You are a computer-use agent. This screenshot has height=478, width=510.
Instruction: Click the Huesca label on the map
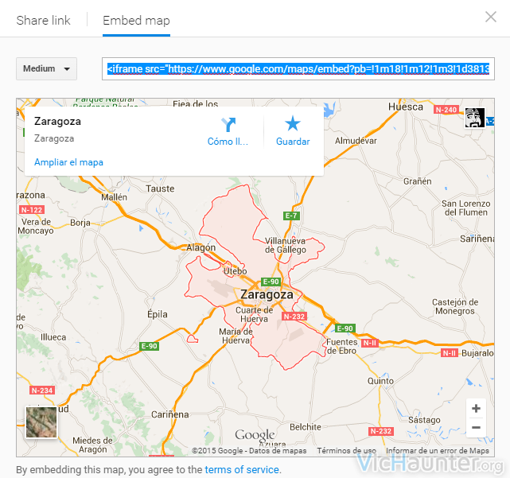coord(406,107)
